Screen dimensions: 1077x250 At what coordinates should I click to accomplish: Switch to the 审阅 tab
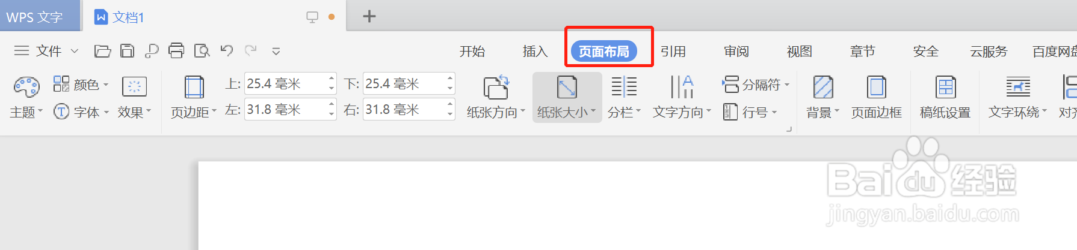pos(736,52)
